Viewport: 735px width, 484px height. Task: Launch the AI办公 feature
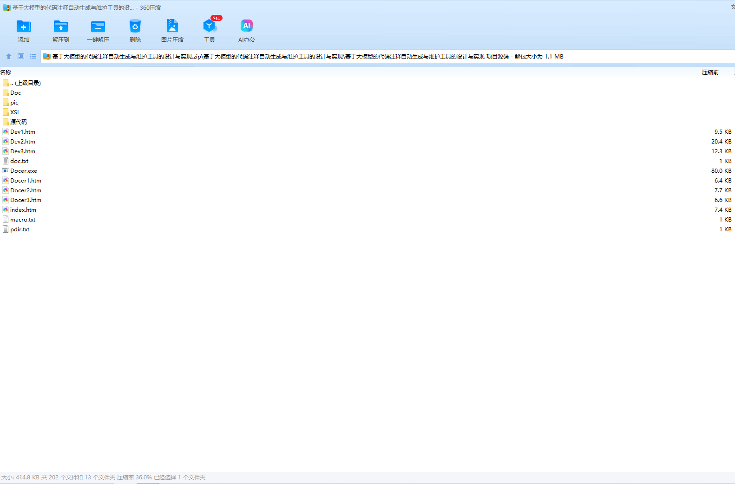(x=246, y=27)
